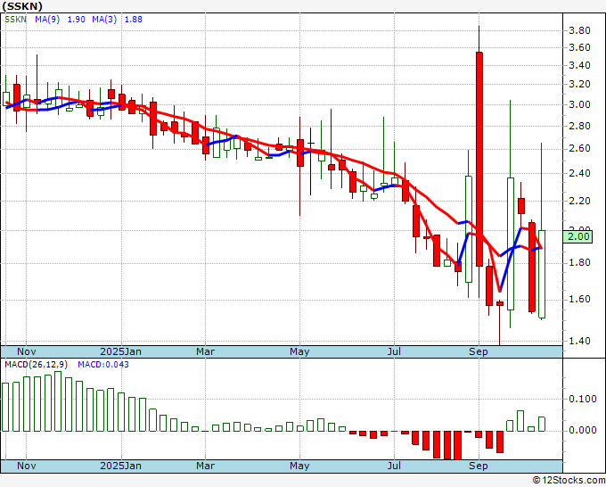Click Nov on the price chart time axis
This screenshot has height=487, width=606.
27,351
